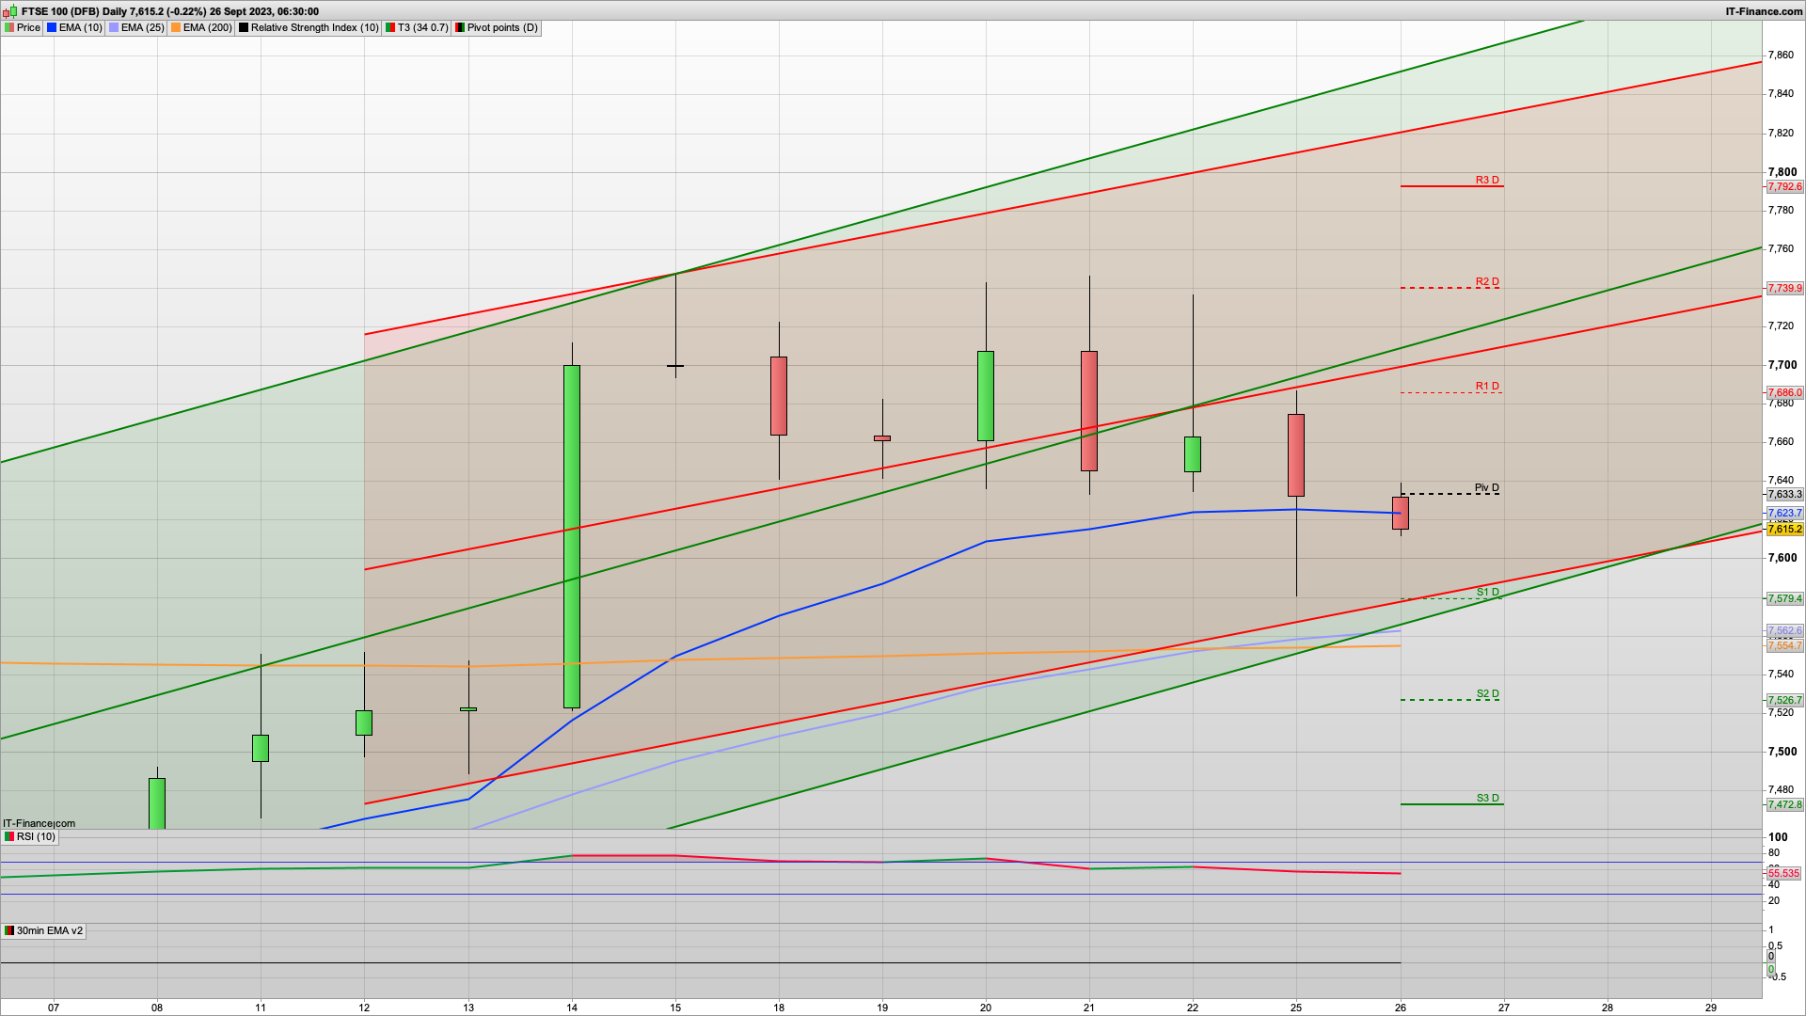
Task: Open the T3 (34 0.7) legend button
Action: (417, 27)
